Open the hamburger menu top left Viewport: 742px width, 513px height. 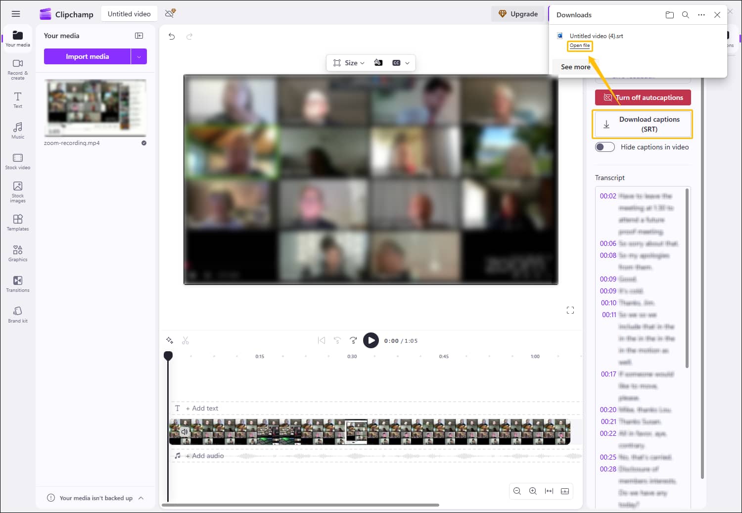[x=15, y=13]
